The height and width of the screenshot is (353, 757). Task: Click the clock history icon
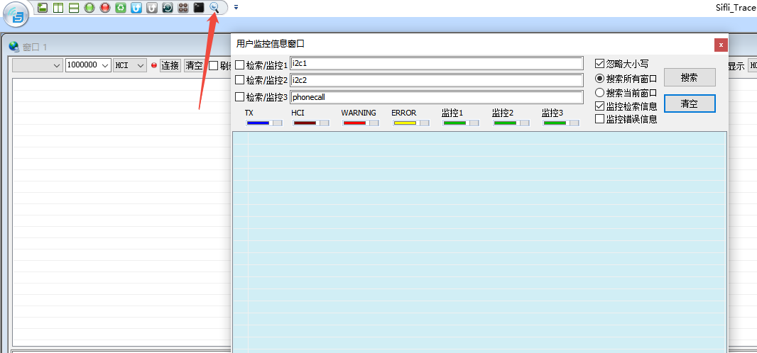tap(168, 7)
